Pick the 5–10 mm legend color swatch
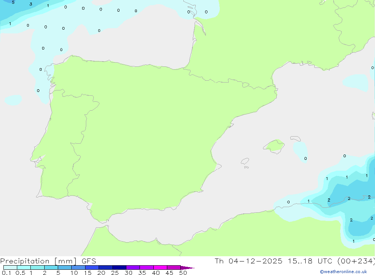The height and width of the screenshot is (275, 375). 64,267
